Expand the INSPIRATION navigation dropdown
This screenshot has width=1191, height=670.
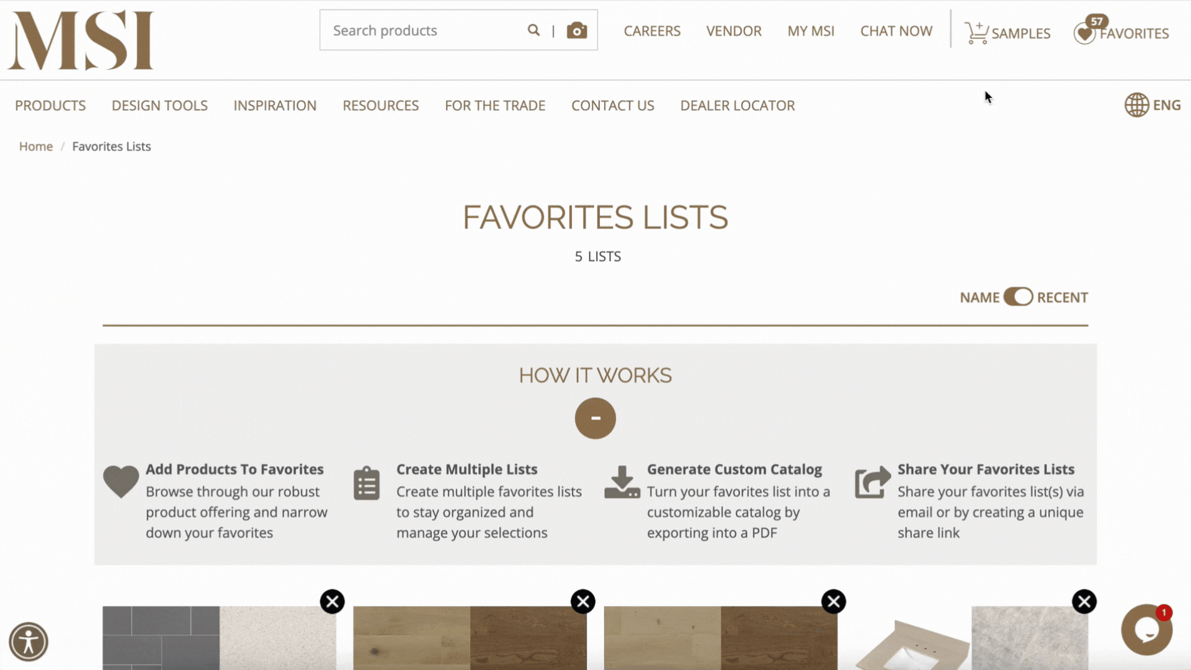[274, 105]
